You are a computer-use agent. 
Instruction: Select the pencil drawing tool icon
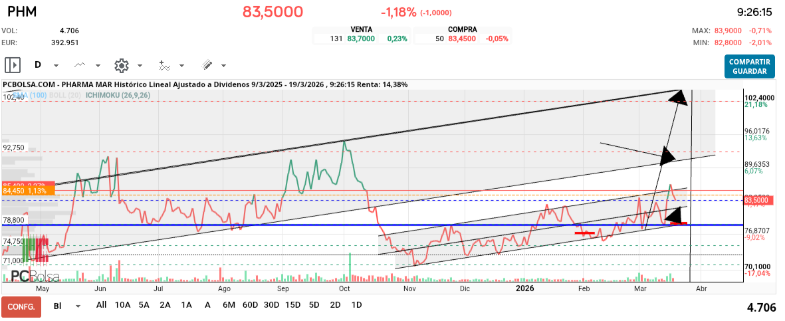coord(208,65)
